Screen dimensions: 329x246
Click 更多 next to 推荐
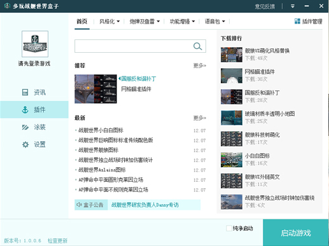click(x=200, y=65)
